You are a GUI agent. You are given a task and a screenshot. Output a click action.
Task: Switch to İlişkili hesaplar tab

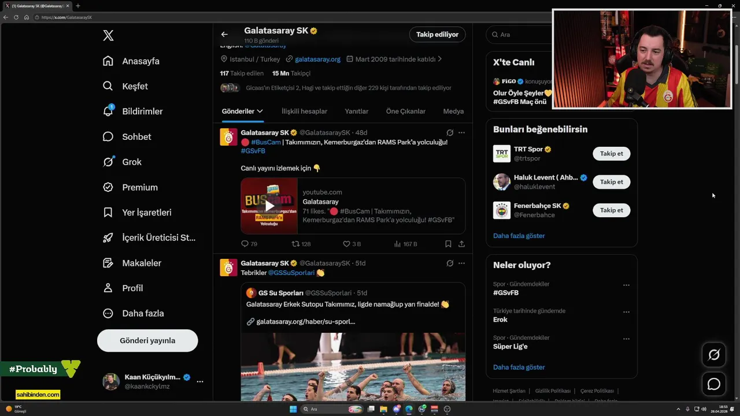304,111
